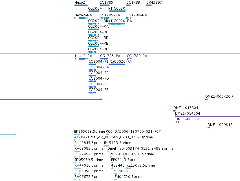
Task: Select the RE15052.5prime EST label
Action: (140, 166)
